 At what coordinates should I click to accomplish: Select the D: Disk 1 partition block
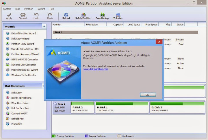[122, 108]
